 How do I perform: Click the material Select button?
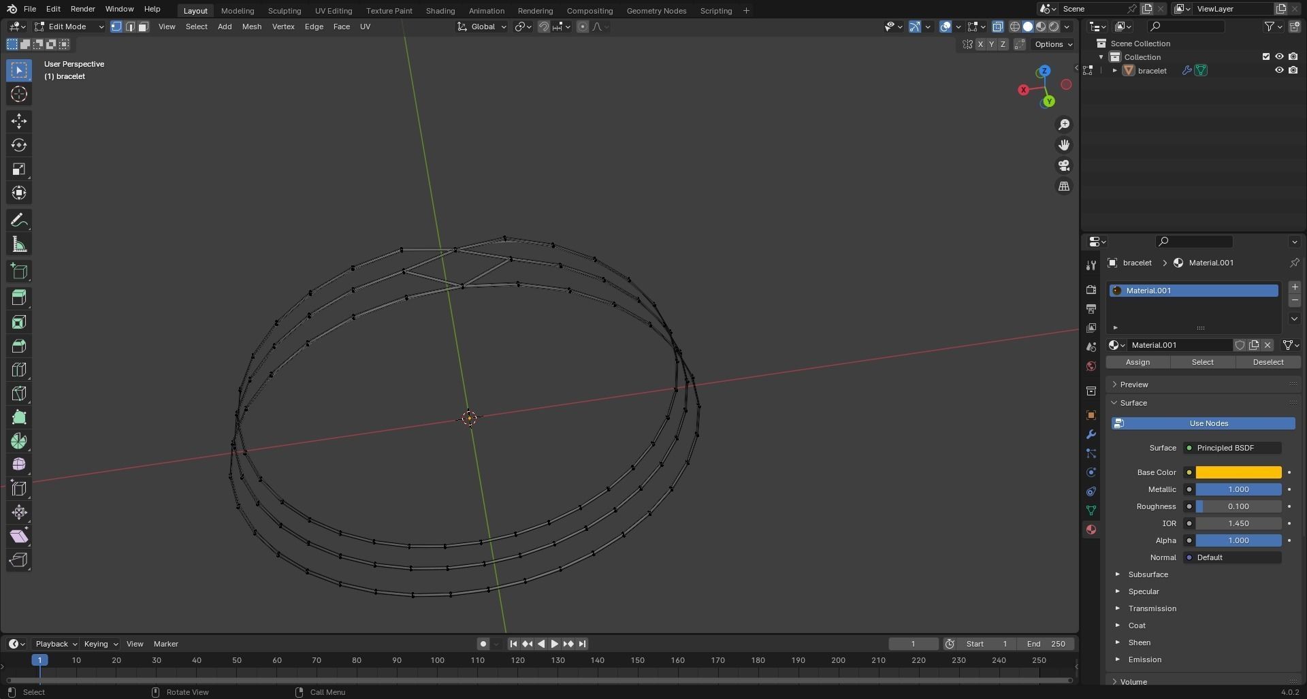pos(1202,362)
